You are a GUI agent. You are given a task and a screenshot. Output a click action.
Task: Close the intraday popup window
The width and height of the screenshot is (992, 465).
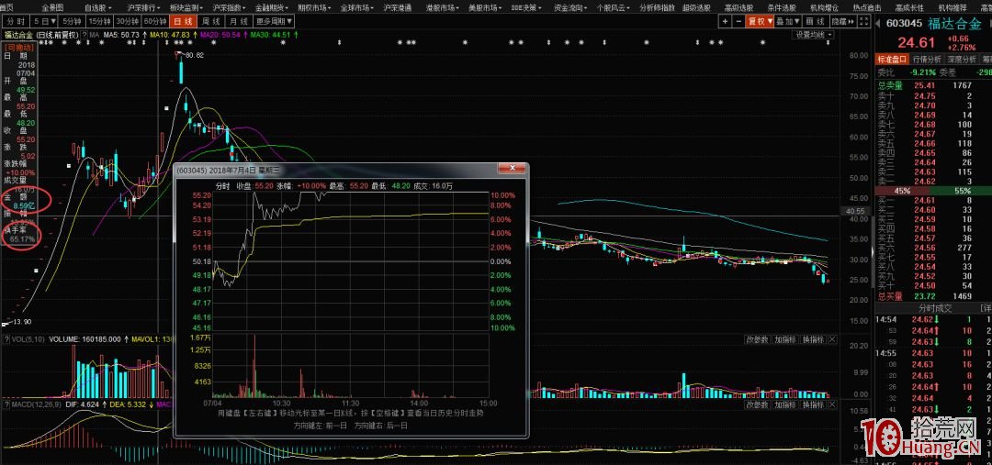click(512, 170)
